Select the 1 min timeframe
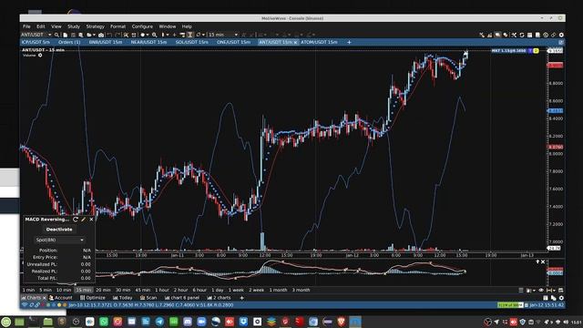Screen dimensions: 583x328 28,290
